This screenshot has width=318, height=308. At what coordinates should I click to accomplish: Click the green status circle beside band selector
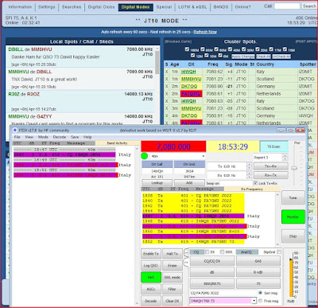click(145, 156)
